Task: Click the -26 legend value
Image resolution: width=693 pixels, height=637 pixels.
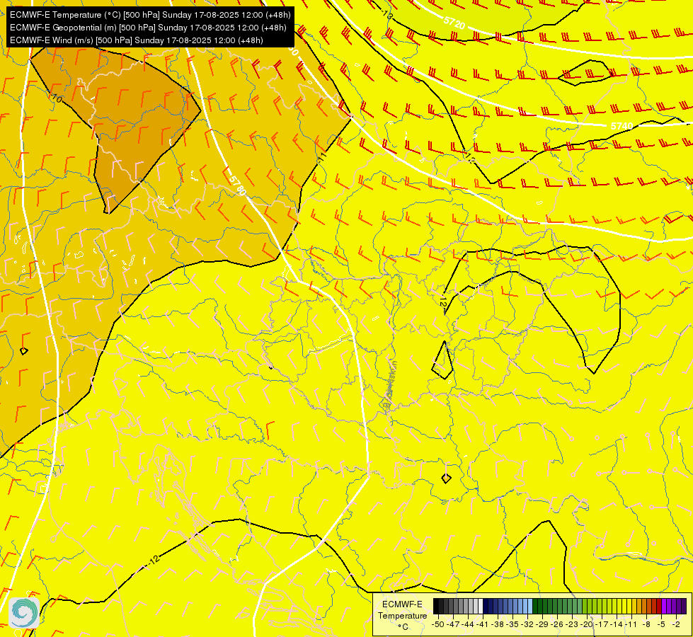Action: point(557,625)
